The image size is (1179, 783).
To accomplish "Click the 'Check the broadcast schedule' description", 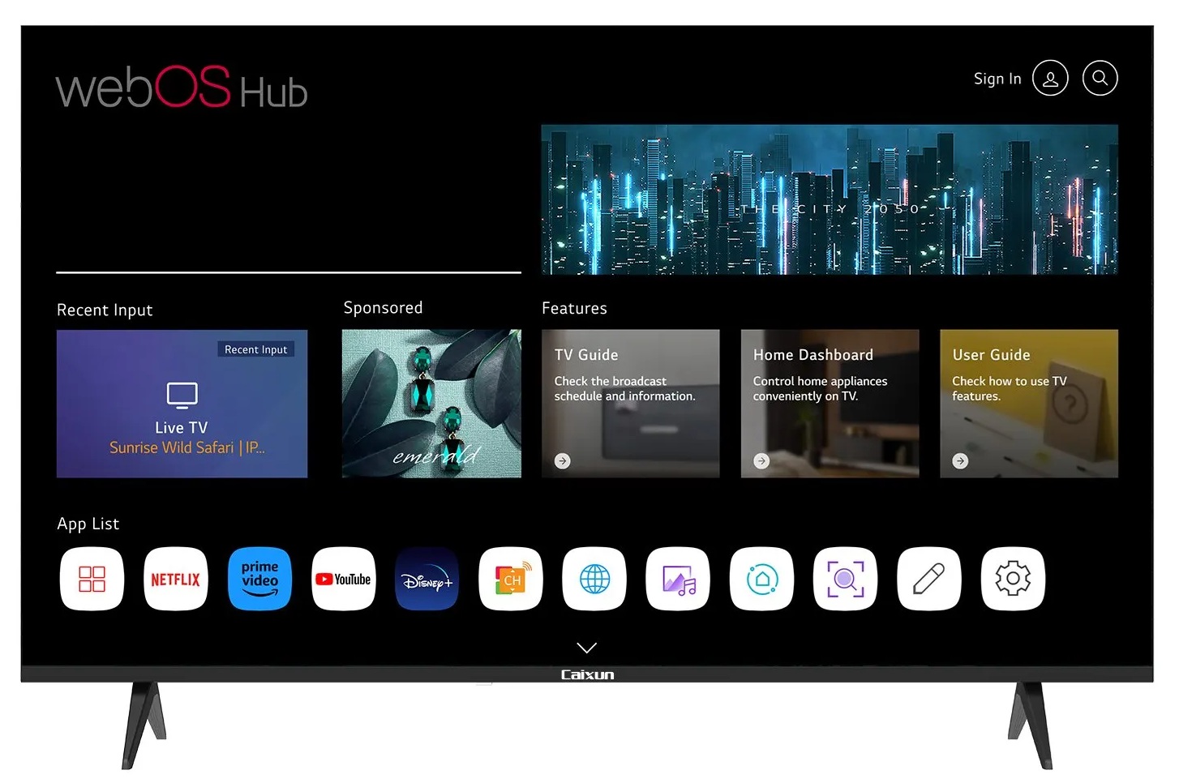I will pos(624,388).
